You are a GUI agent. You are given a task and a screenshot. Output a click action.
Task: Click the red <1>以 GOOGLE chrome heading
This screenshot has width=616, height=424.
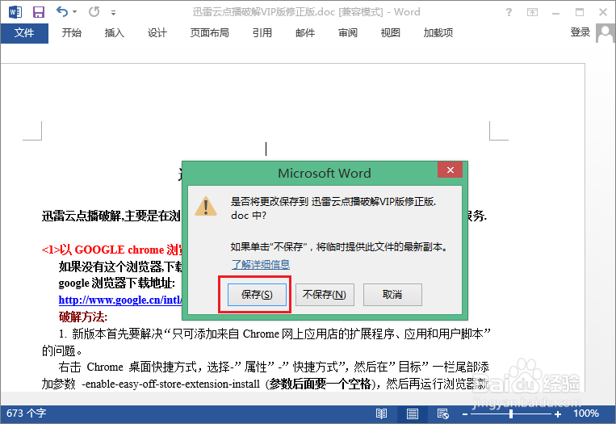[x=112, y=250]
